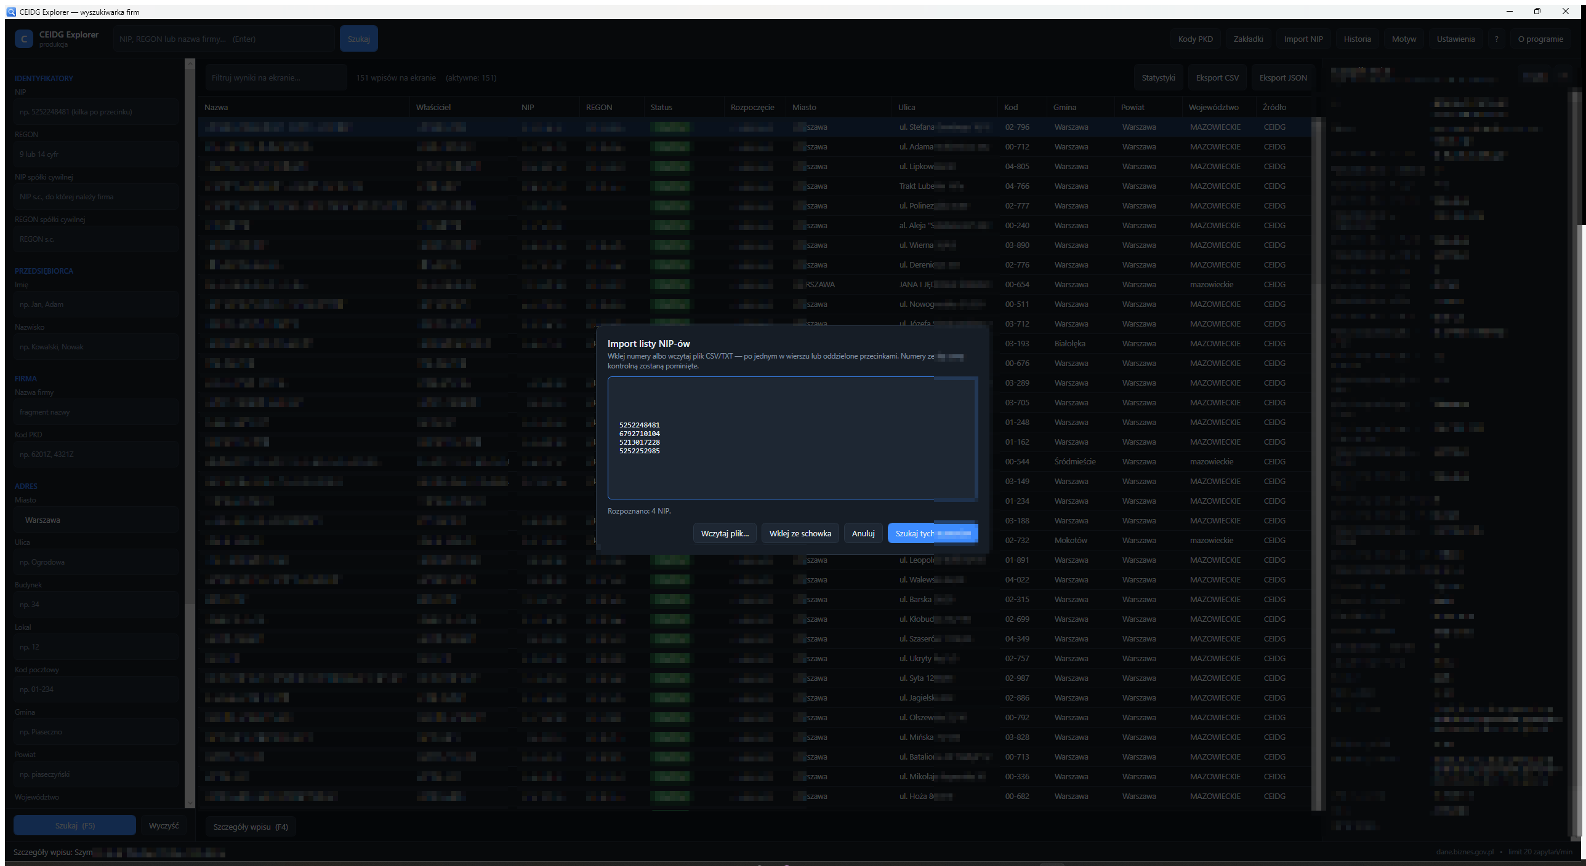Open Kody PKD from top bar

tap(1195, 39)
